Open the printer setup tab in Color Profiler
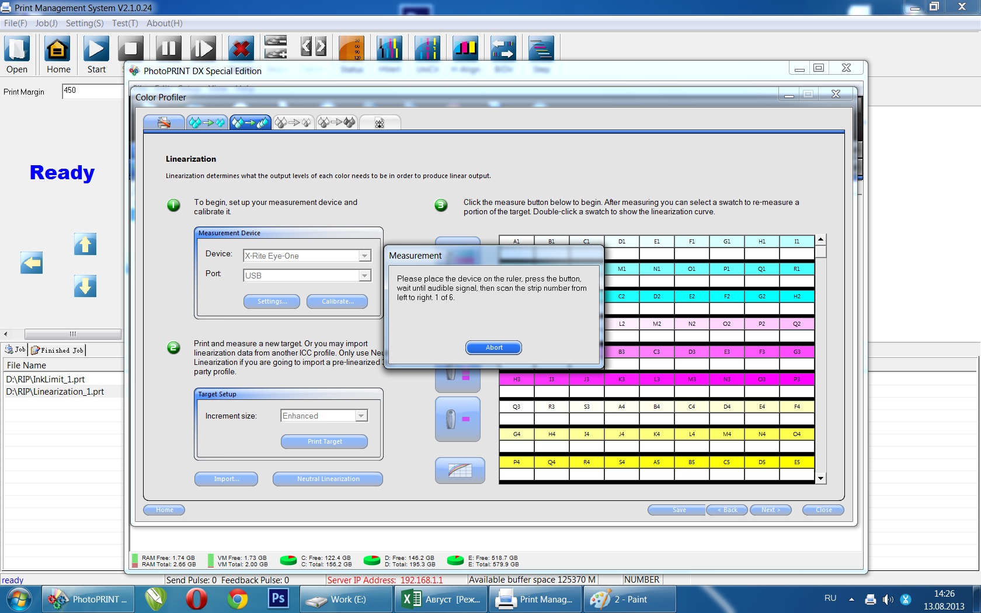Image resolution: width=981 pixels, height=613 pixels. tap(164, 122)
